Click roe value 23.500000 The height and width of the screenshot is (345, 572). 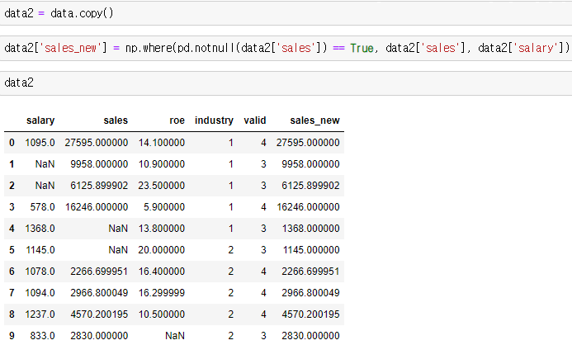click(x=162, y=186)
